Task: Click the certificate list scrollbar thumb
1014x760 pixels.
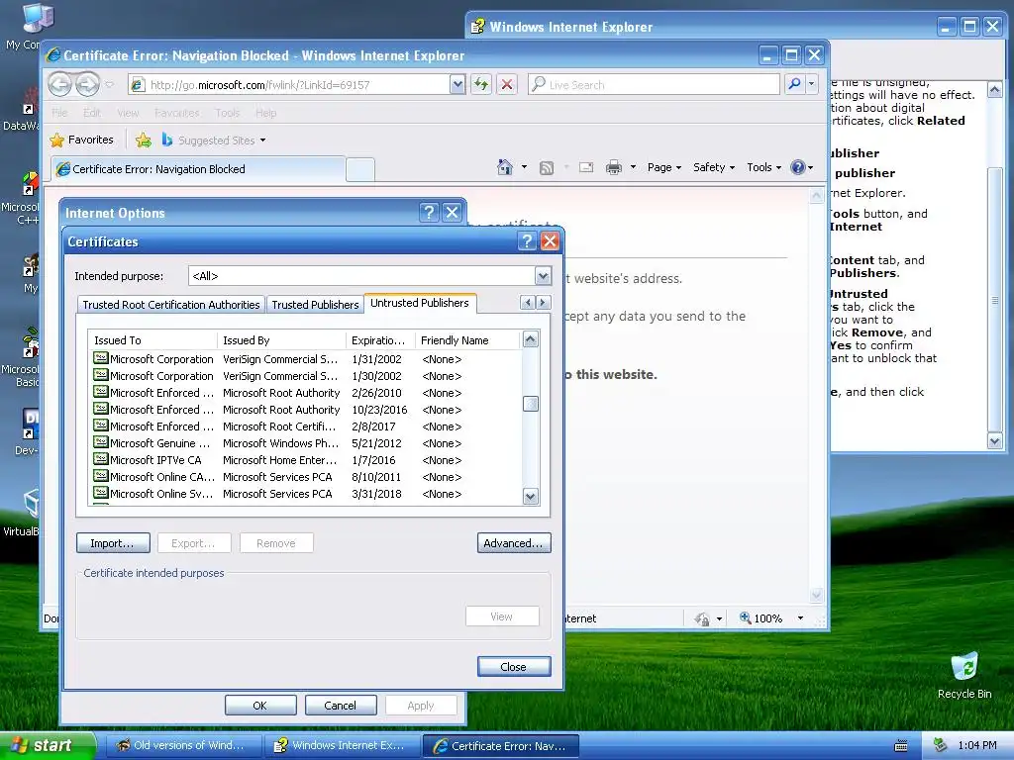Action: pyautogui.click(x=531, y=404)
